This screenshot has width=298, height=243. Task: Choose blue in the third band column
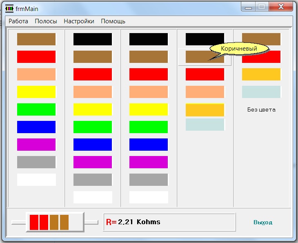click(x=149, y=145)
